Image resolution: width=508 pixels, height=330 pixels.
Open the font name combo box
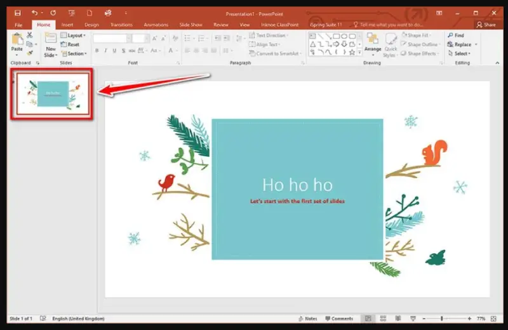pos(112,39)
